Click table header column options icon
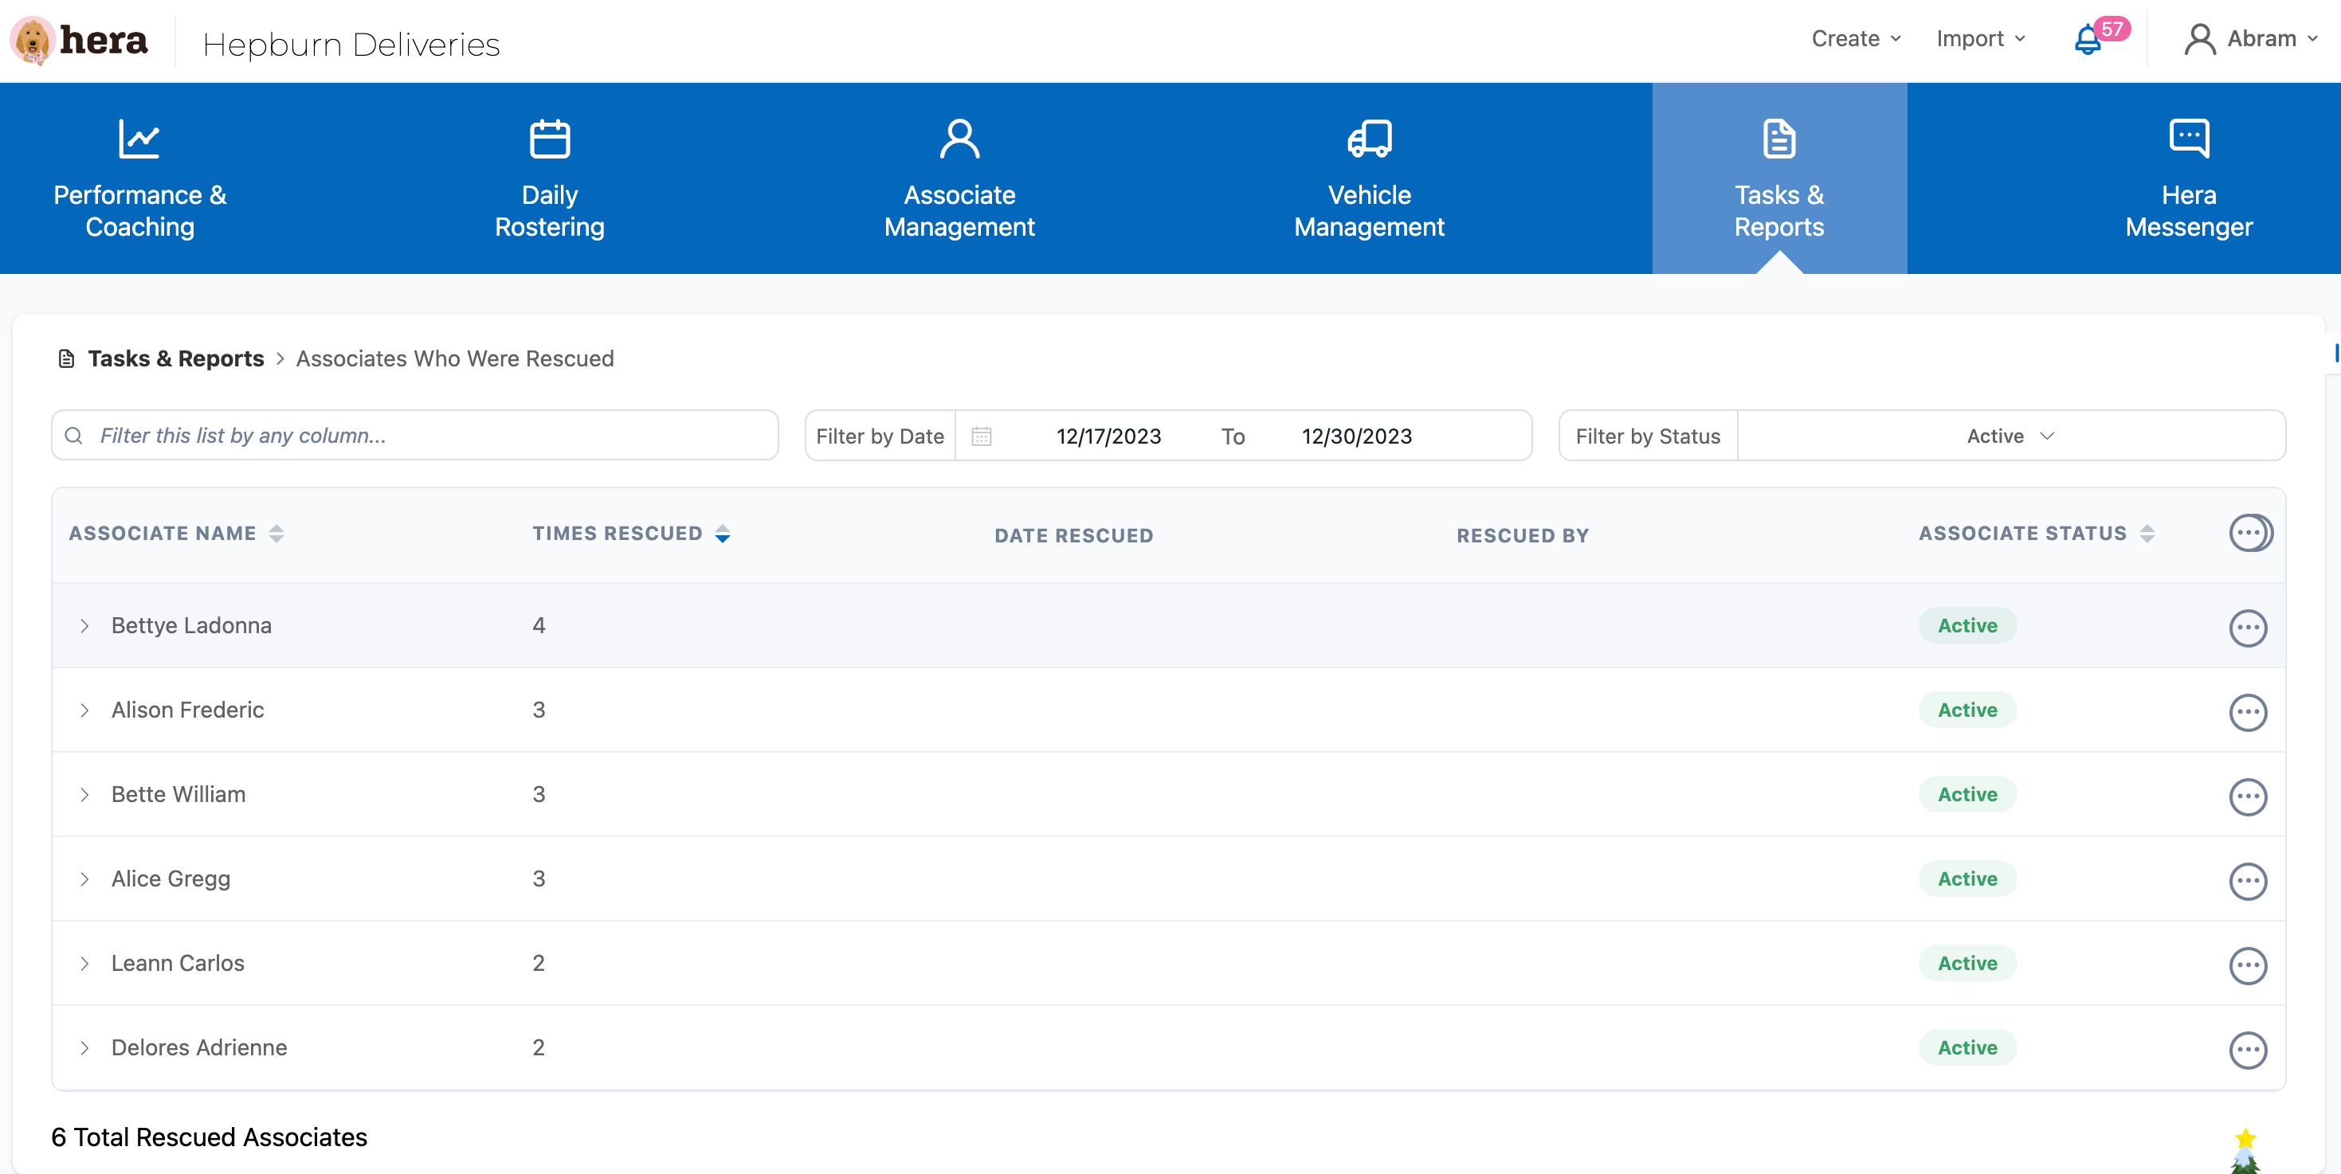 (2249, 534)
